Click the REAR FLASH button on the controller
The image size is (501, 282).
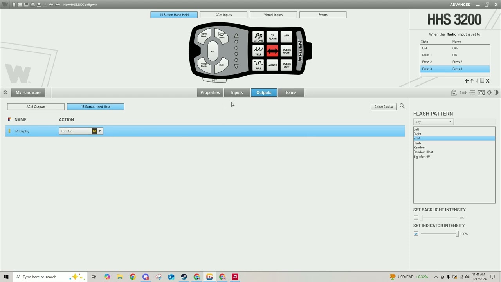(204, 36)
